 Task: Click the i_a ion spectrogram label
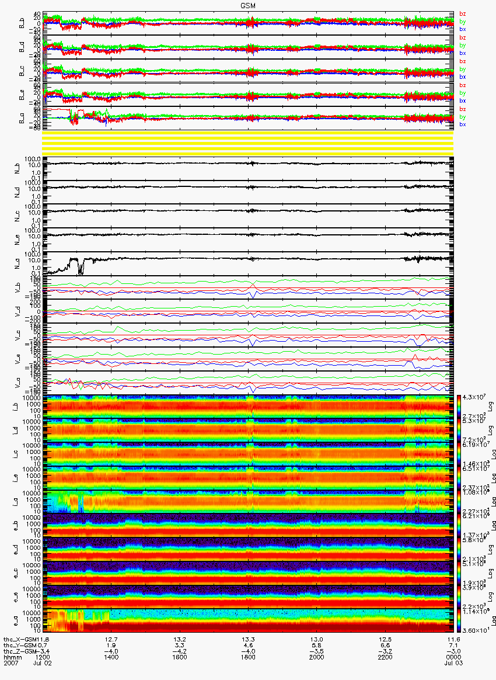[16, 502]
